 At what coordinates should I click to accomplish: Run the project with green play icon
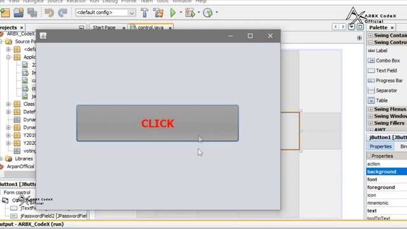(173, 13)
